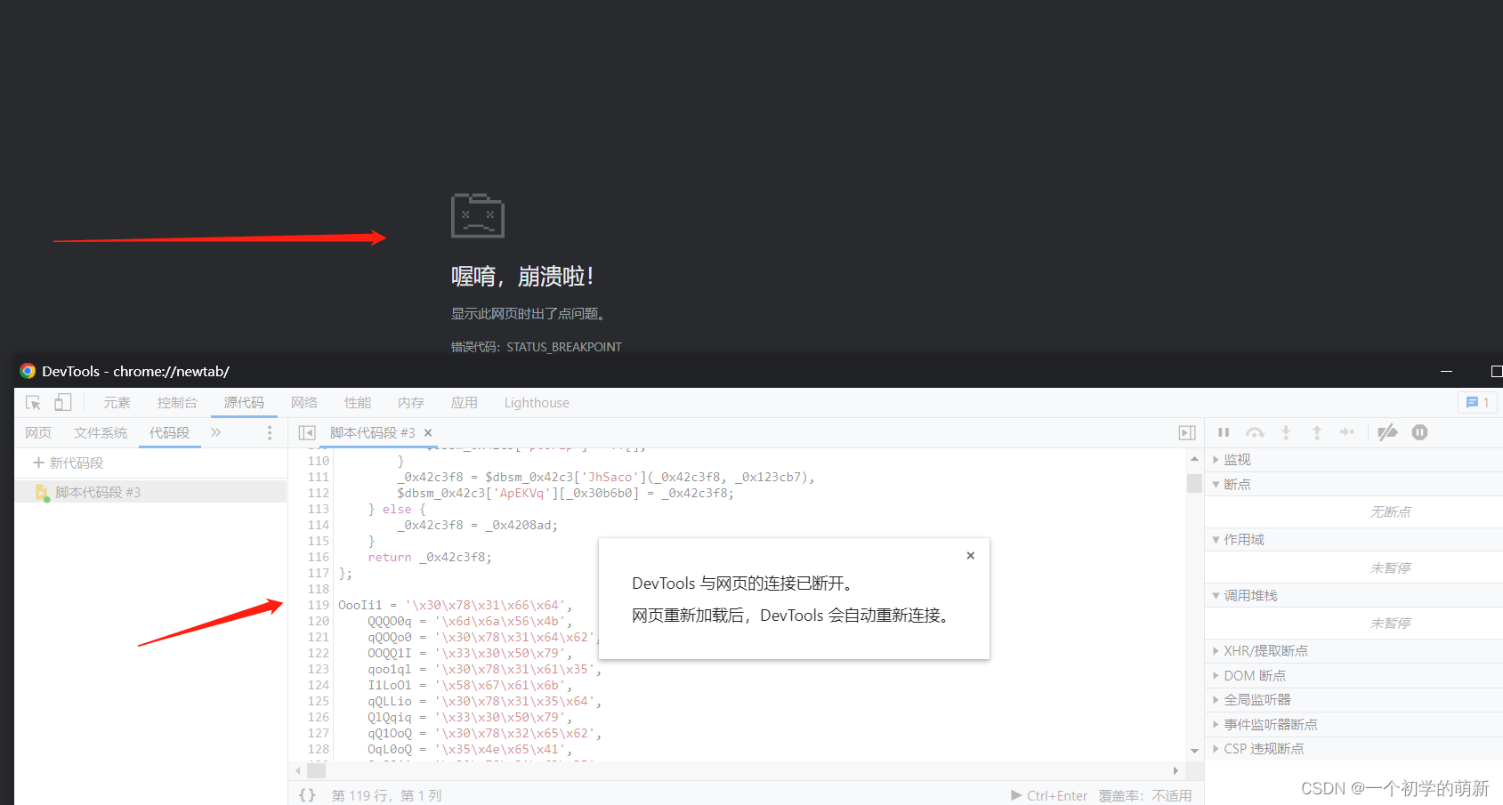Close the 脚本代码段 #3 editor tab
Viewport: 1503px width, 805px height.
[428, 433]
